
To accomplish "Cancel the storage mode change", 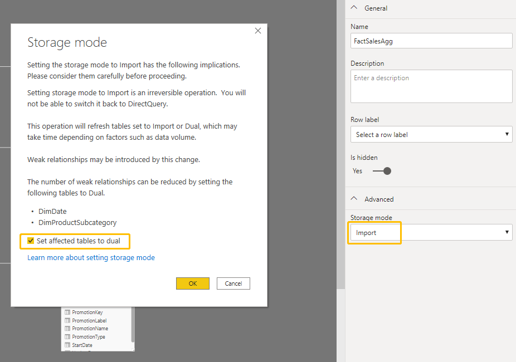I will click(x=233, y=283).
